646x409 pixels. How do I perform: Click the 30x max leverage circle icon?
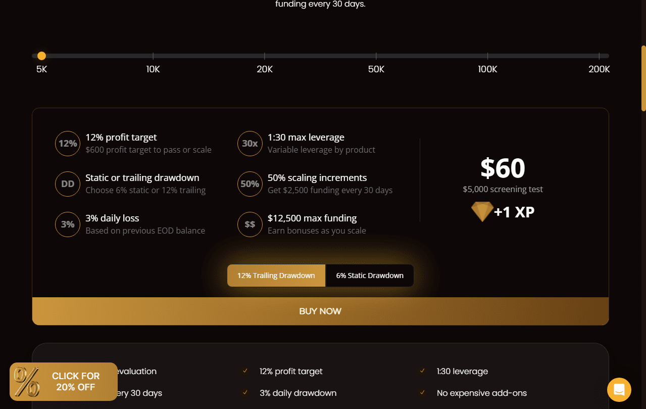(250, 144)
